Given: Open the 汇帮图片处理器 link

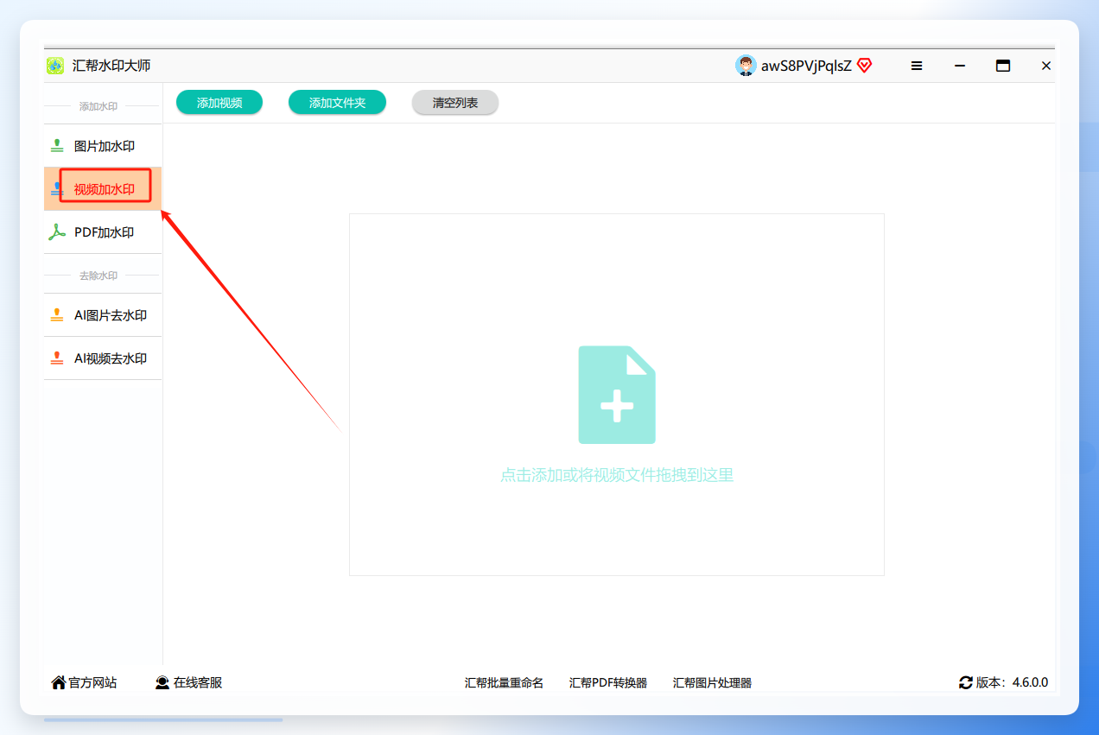Looking at the screenshot, I should [713, 683].
